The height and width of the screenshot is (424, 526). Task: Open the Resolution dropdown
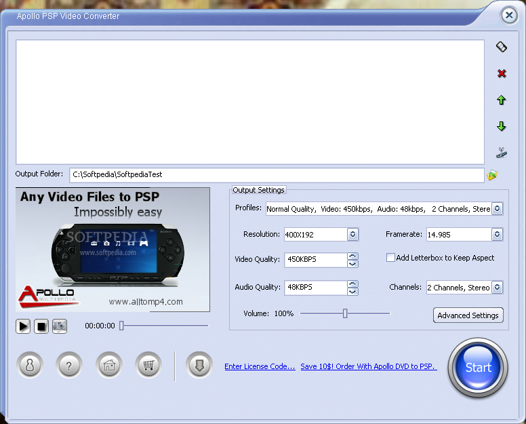coord(352,234)
